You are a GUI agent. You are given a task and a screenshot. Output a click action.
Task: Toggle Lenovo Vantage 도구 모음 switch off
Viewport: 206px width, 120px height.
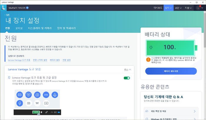click(x=127, y=78)
